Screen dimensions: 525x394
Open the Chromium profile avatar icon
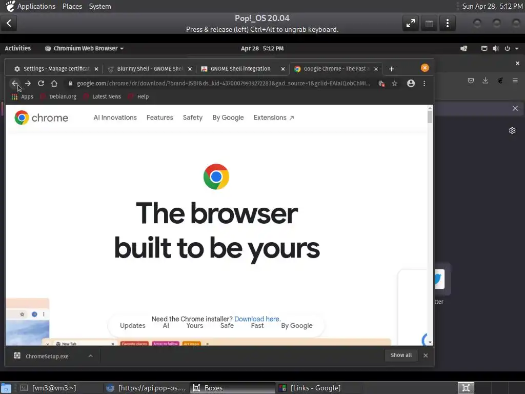coord(411,84)
